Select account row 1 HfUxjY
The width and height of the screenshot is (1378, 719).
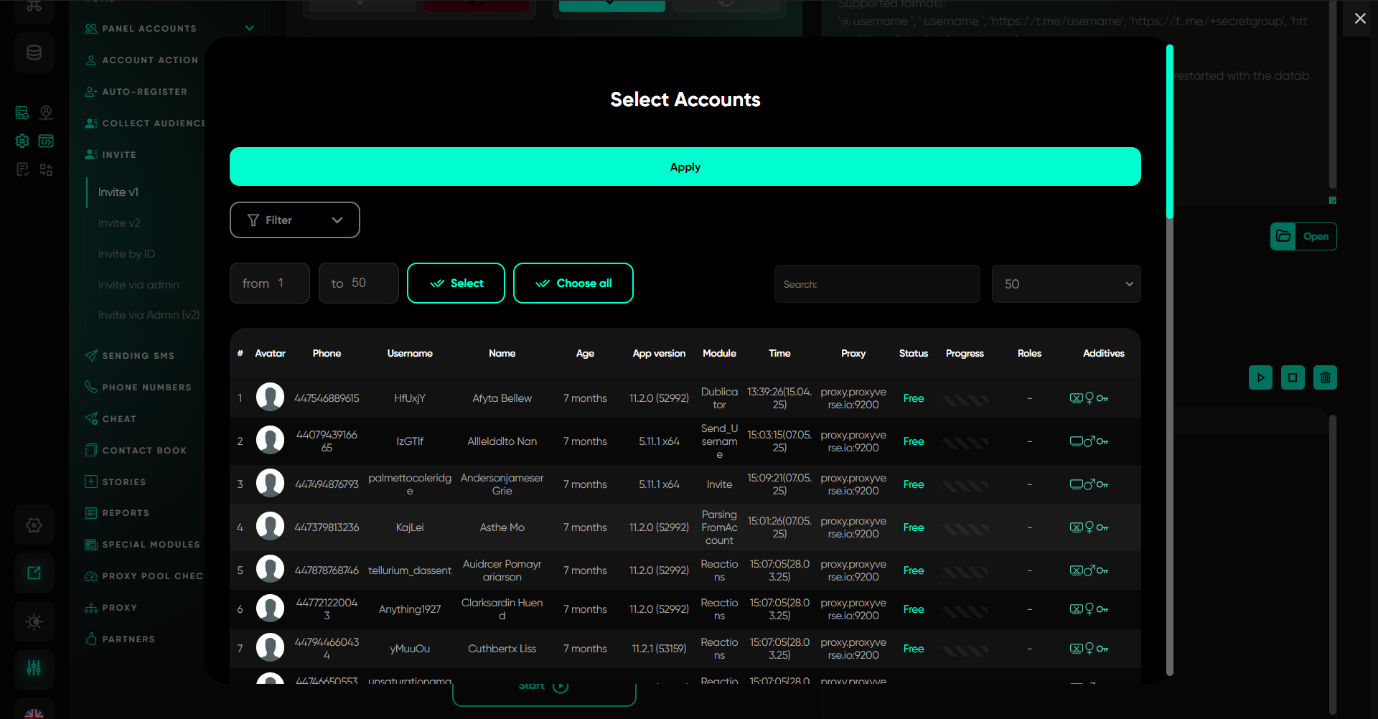click(x=410, y=398)
